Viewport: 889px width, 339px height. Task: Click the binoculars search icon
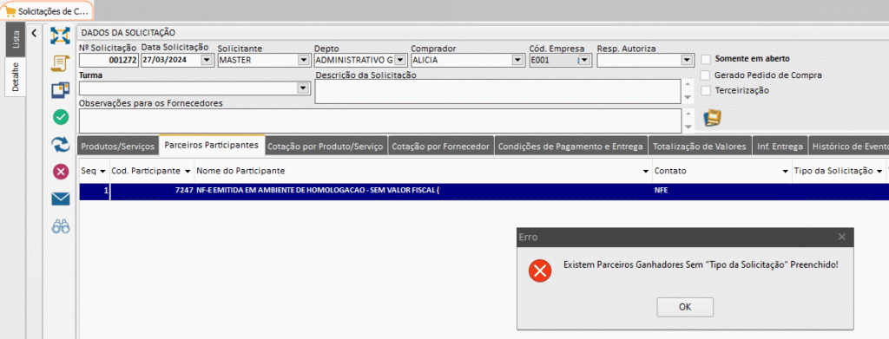(60, 226)
